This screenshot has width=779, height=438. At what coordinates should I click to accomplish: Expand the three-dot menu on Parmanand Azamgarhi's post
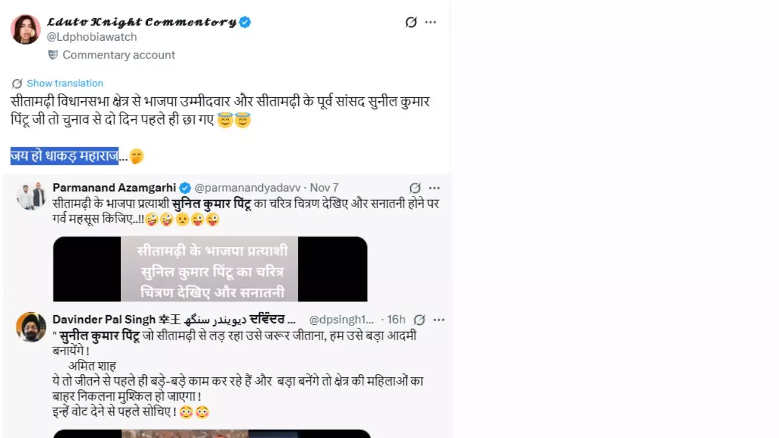point(434,188)
